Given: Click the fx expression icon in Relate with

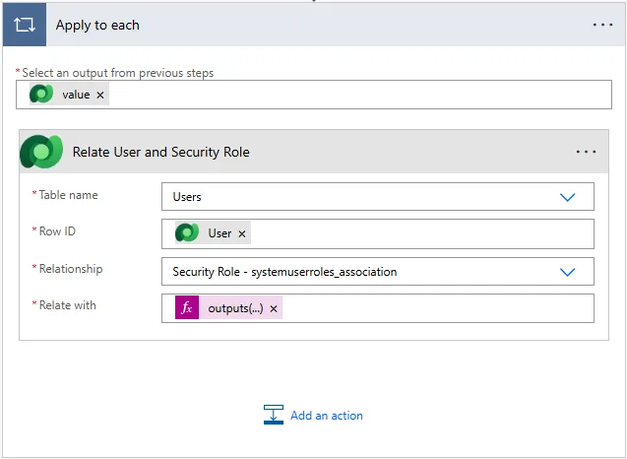Looking at the screenshot, I should pos(187,307).
